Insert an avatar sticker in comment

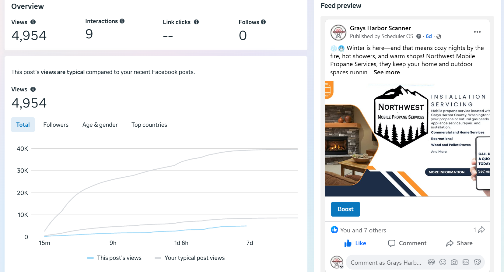coord(431,262)
